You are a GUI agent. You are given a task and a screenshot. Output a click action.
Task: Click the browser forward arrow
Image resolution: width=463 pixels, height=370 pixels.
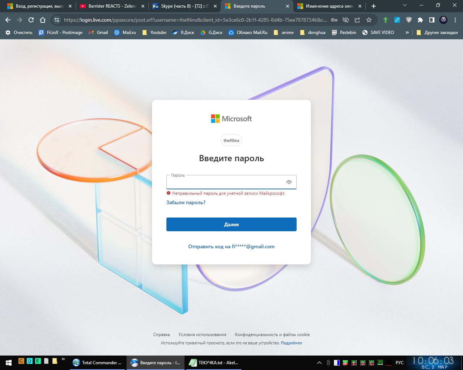[x=20, y=20]
